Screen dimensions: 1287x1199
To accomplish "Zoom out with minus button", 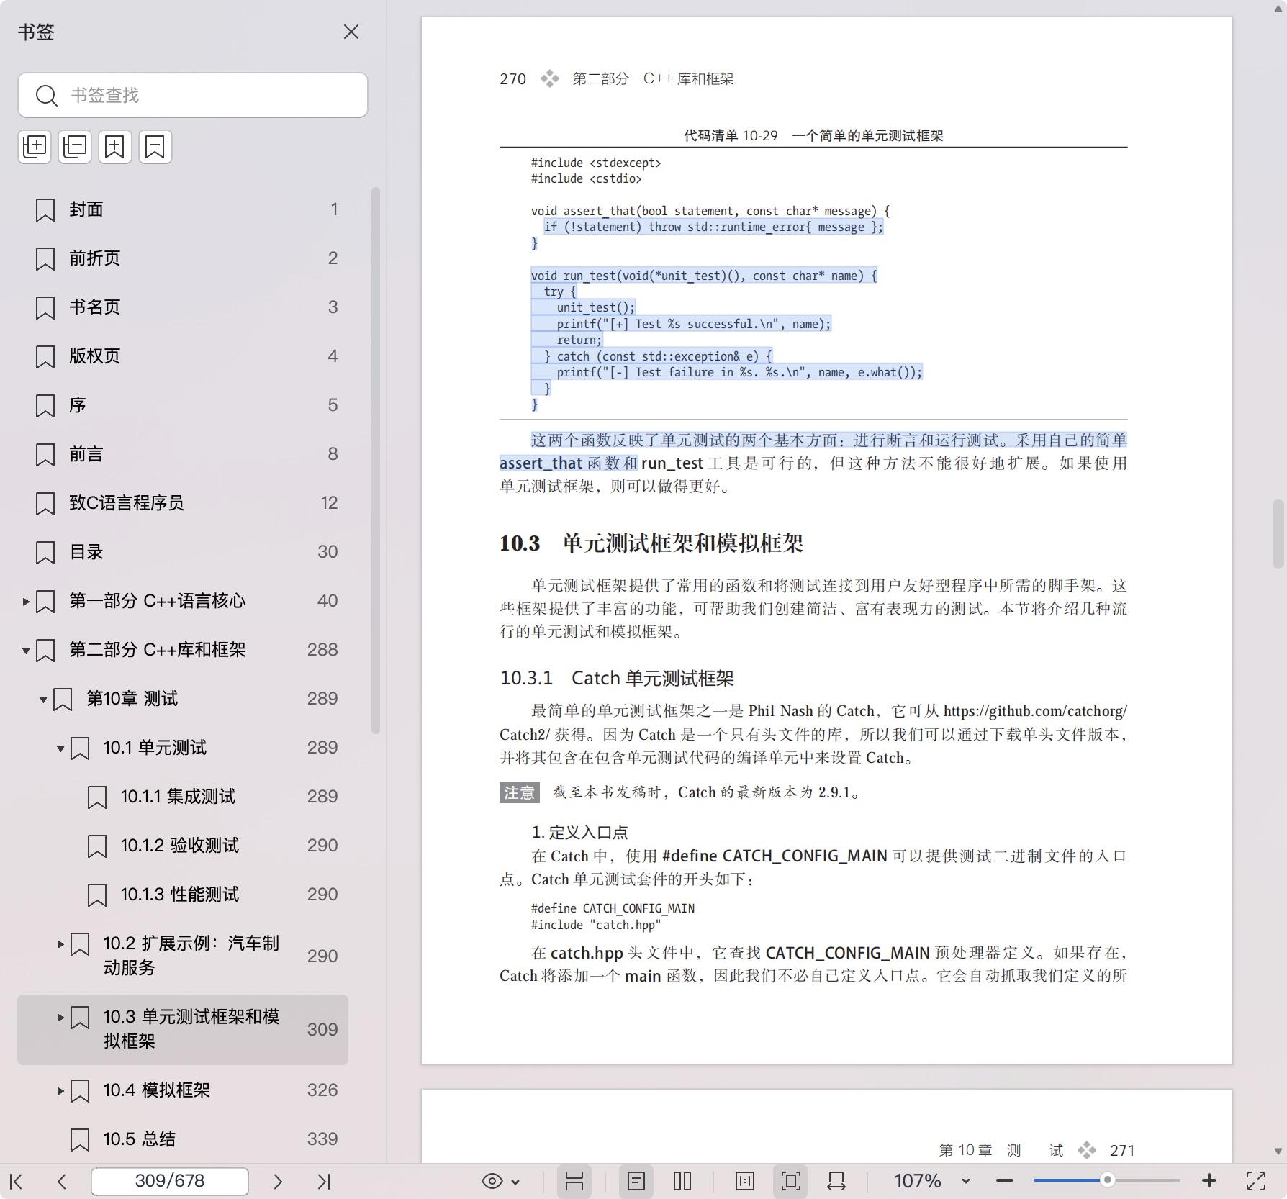I will (1005, 1181).
